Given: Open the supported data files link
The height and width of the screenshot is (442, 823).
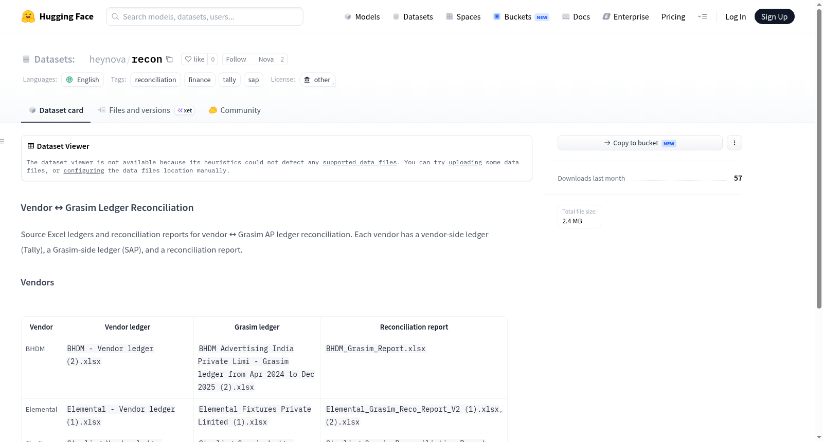Looking at the screenshot, I should tap(360, 162).
